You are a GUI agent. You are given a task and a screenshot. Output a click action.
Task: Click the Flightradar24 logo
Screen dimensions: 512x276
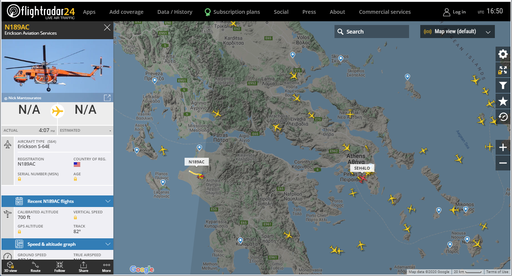[x=41, y=12]
